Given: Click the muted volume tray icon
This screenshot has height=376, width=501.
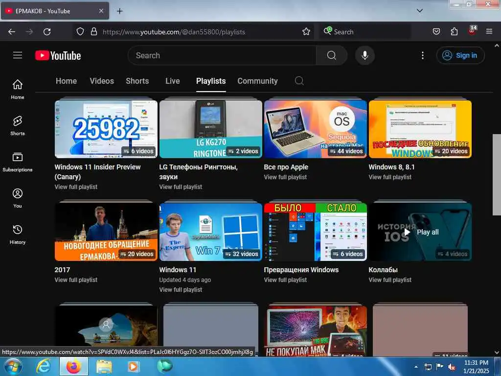Looking at the screenshot, I should click(x=452, y=367).
